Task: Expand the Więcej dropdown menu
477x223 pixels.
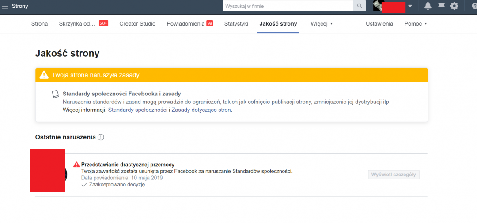Action: pyautogui.click(x=322, y=24)
